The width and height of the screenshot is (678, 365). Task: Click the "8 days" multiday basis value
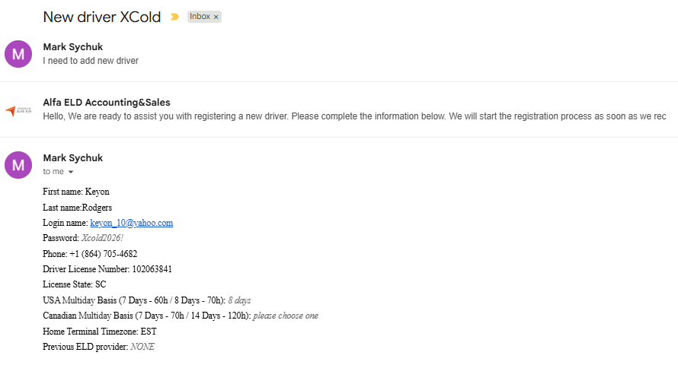click(x=239, y=300)
